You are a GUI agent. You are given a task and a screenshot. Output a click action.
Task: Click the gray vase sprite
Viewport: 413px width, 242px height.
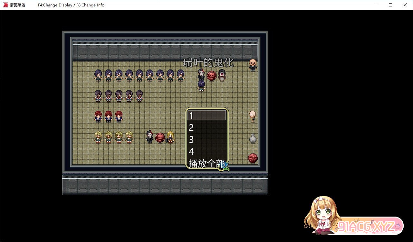(x=253, y=138)
